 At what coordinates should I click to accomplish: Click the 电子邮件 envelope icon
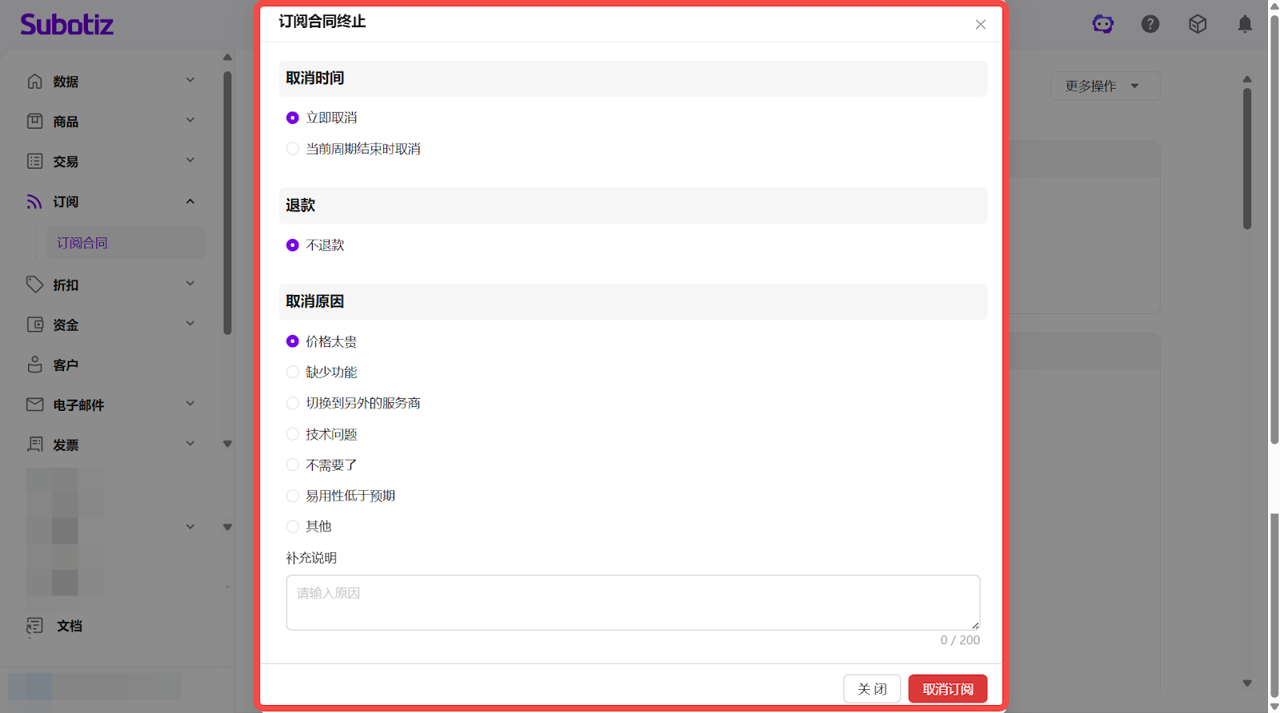[x=34, y=404]
